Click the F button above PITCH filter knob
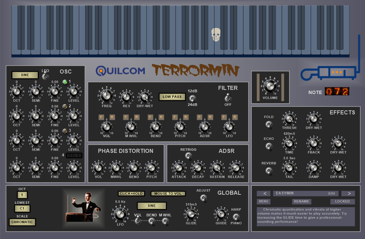 (175, 117)
